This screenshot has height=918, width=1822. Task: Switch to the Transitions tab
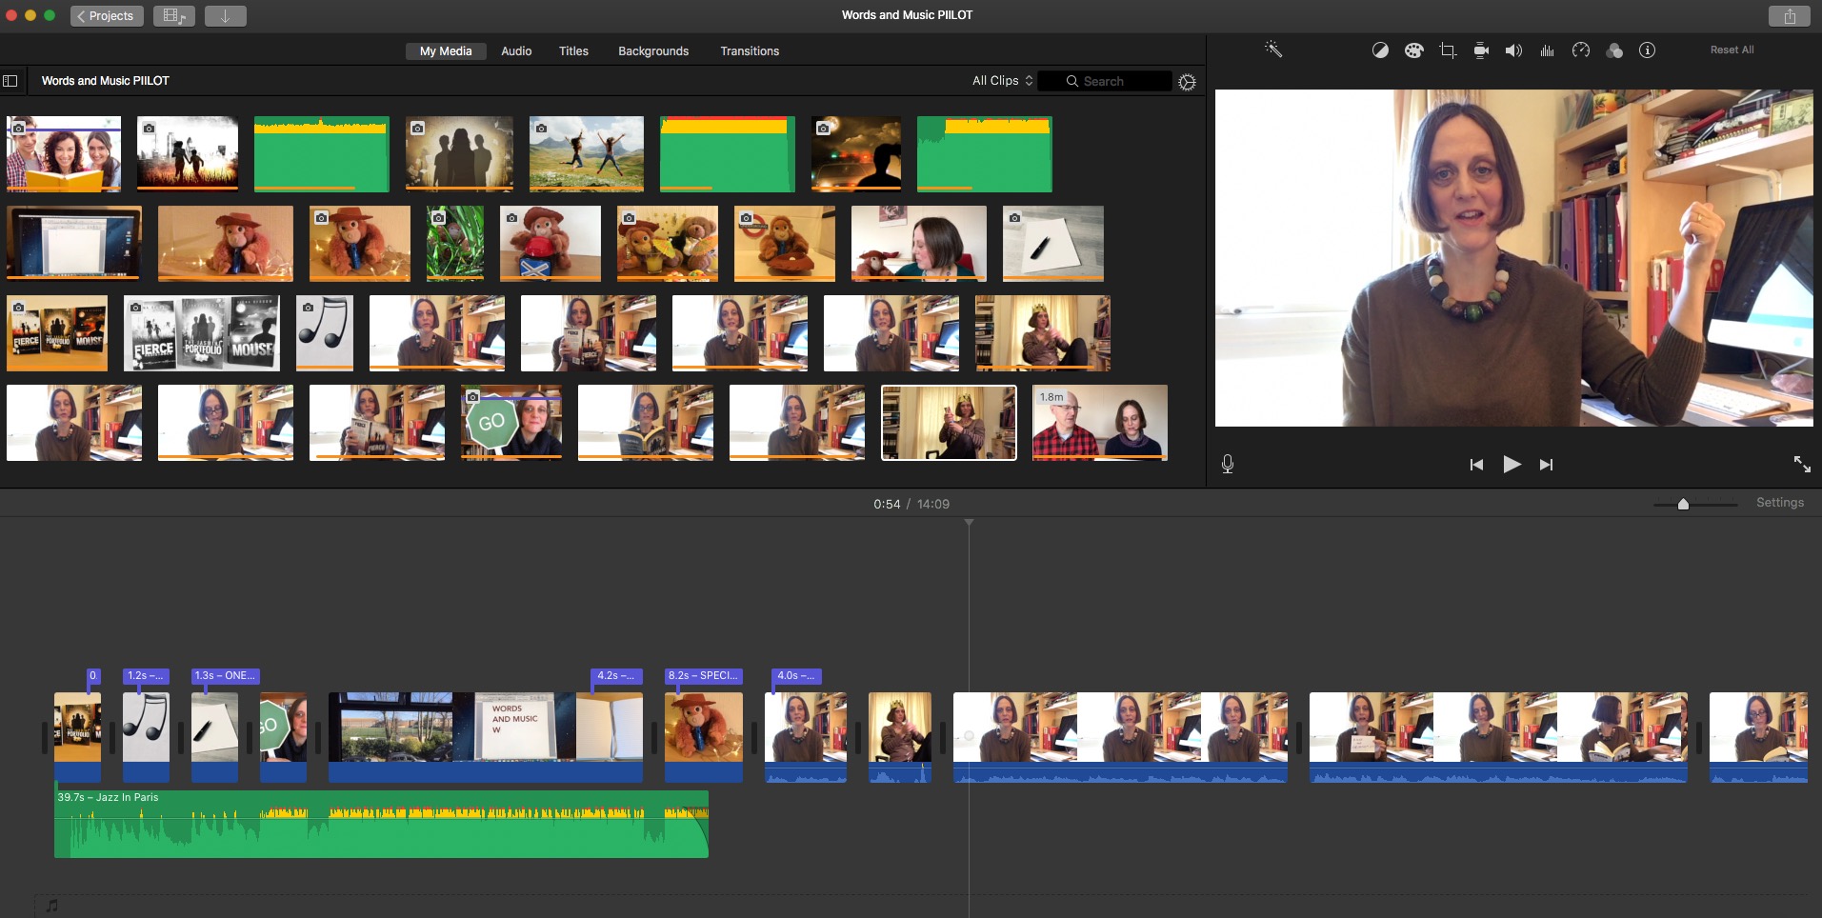click(749, 51)
